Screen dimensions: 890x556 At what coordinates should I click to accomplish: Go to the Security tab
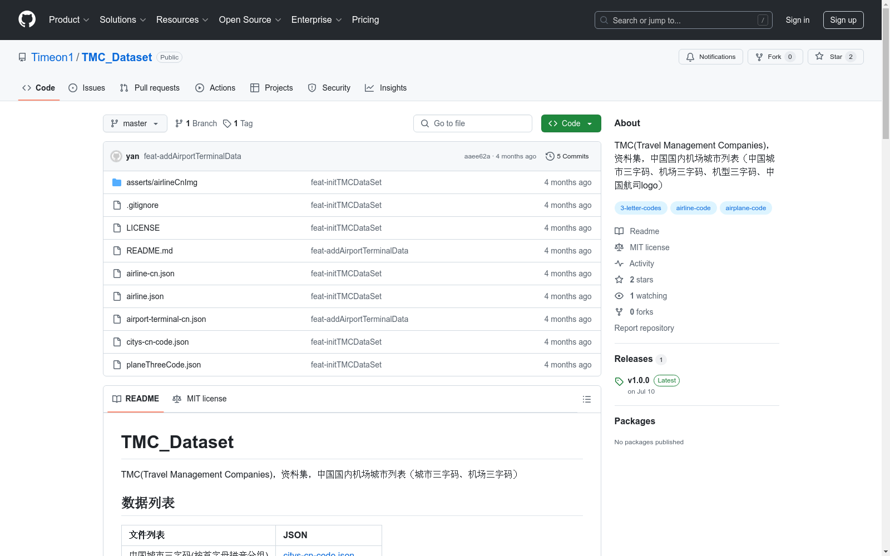(329, 88)
